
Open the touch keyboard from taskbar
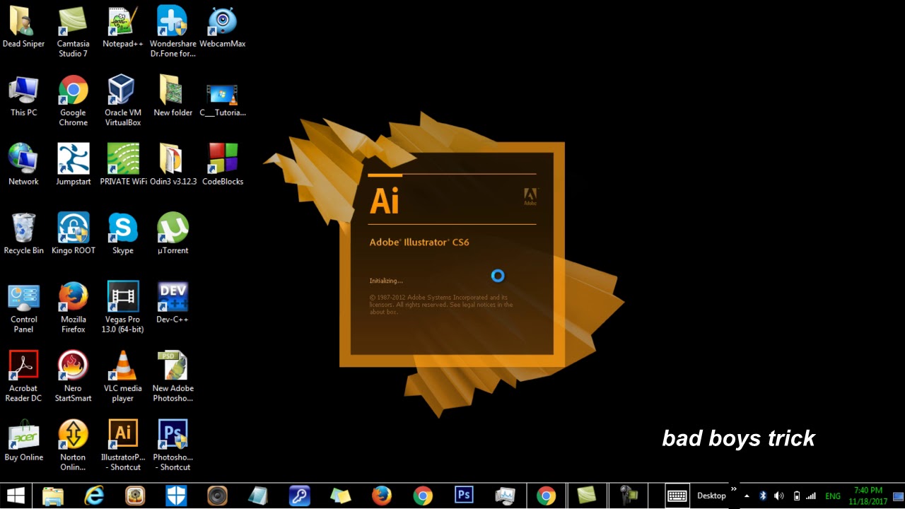677,496
